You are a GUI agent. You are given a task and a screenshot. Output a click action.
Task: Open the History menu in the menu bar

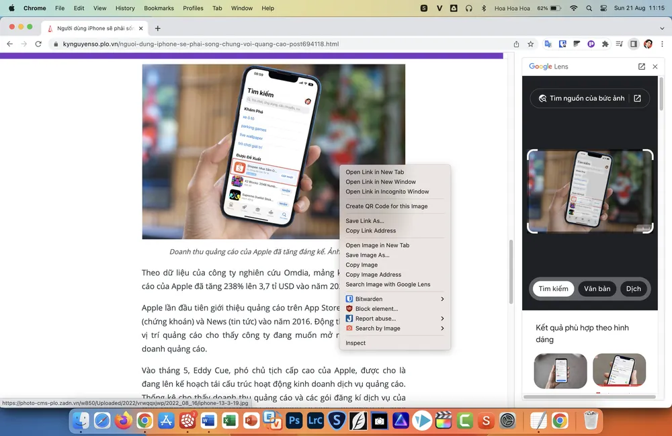point(124,8)
